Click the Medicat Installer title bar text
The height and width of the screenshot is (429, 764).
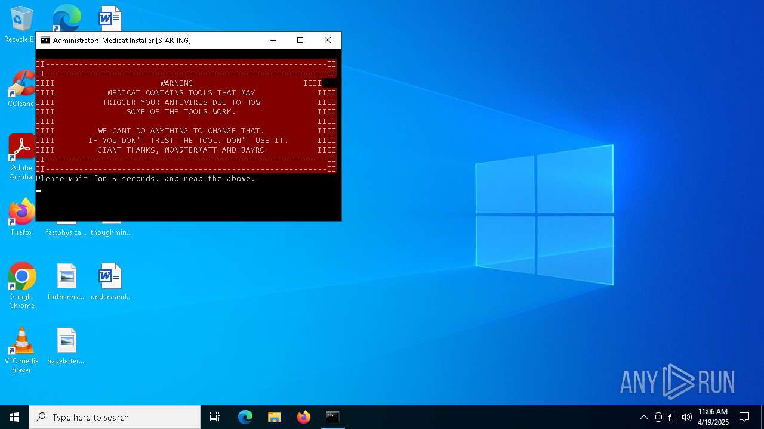(x=122, y=41)
